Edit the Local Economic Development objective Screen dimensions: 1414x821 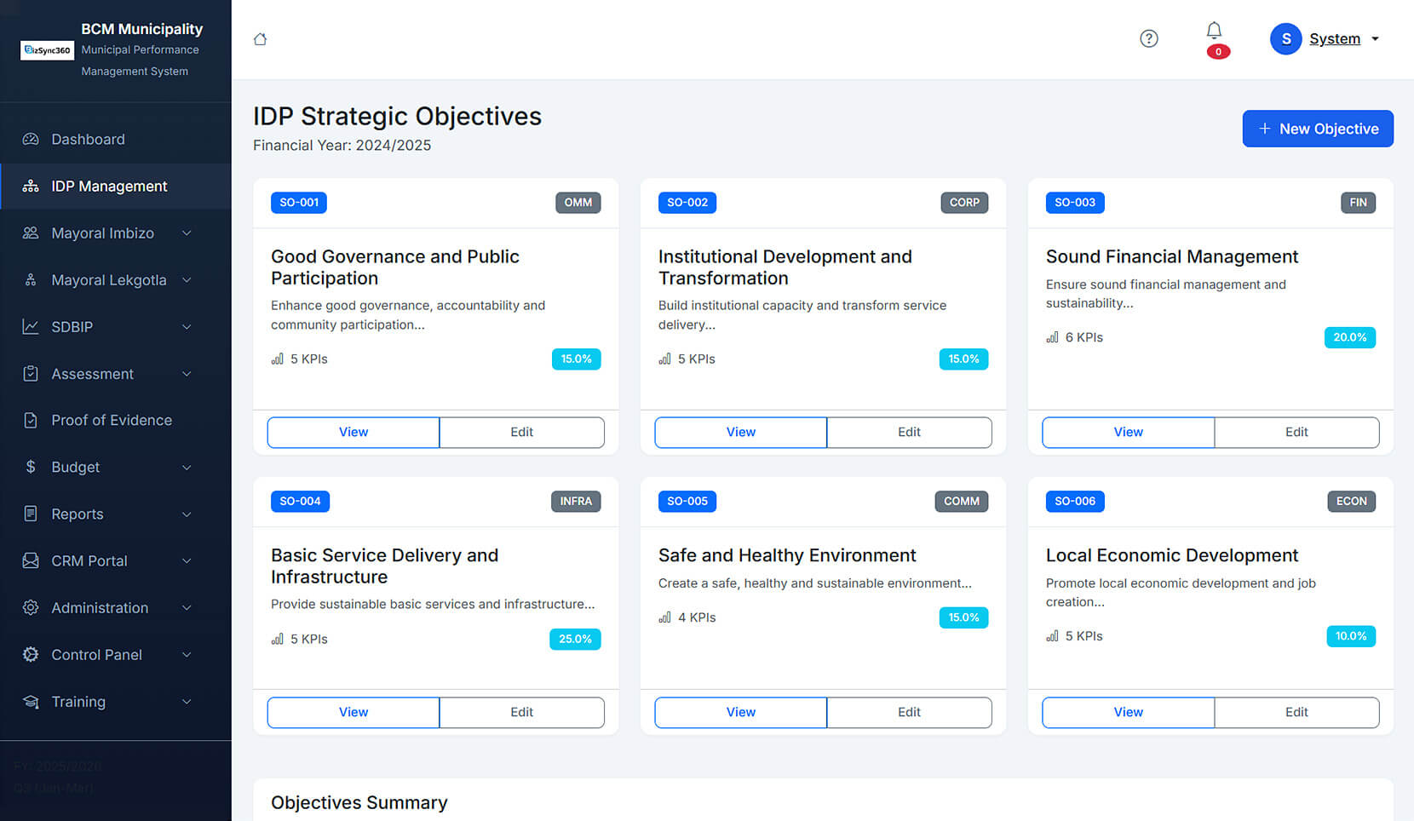[x=1296, y=712]
